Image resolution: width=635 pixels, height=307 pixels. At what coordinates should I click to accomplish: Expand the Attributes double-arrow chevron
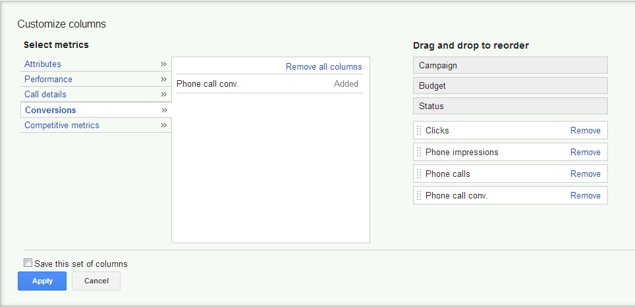[x=163, y=64]
